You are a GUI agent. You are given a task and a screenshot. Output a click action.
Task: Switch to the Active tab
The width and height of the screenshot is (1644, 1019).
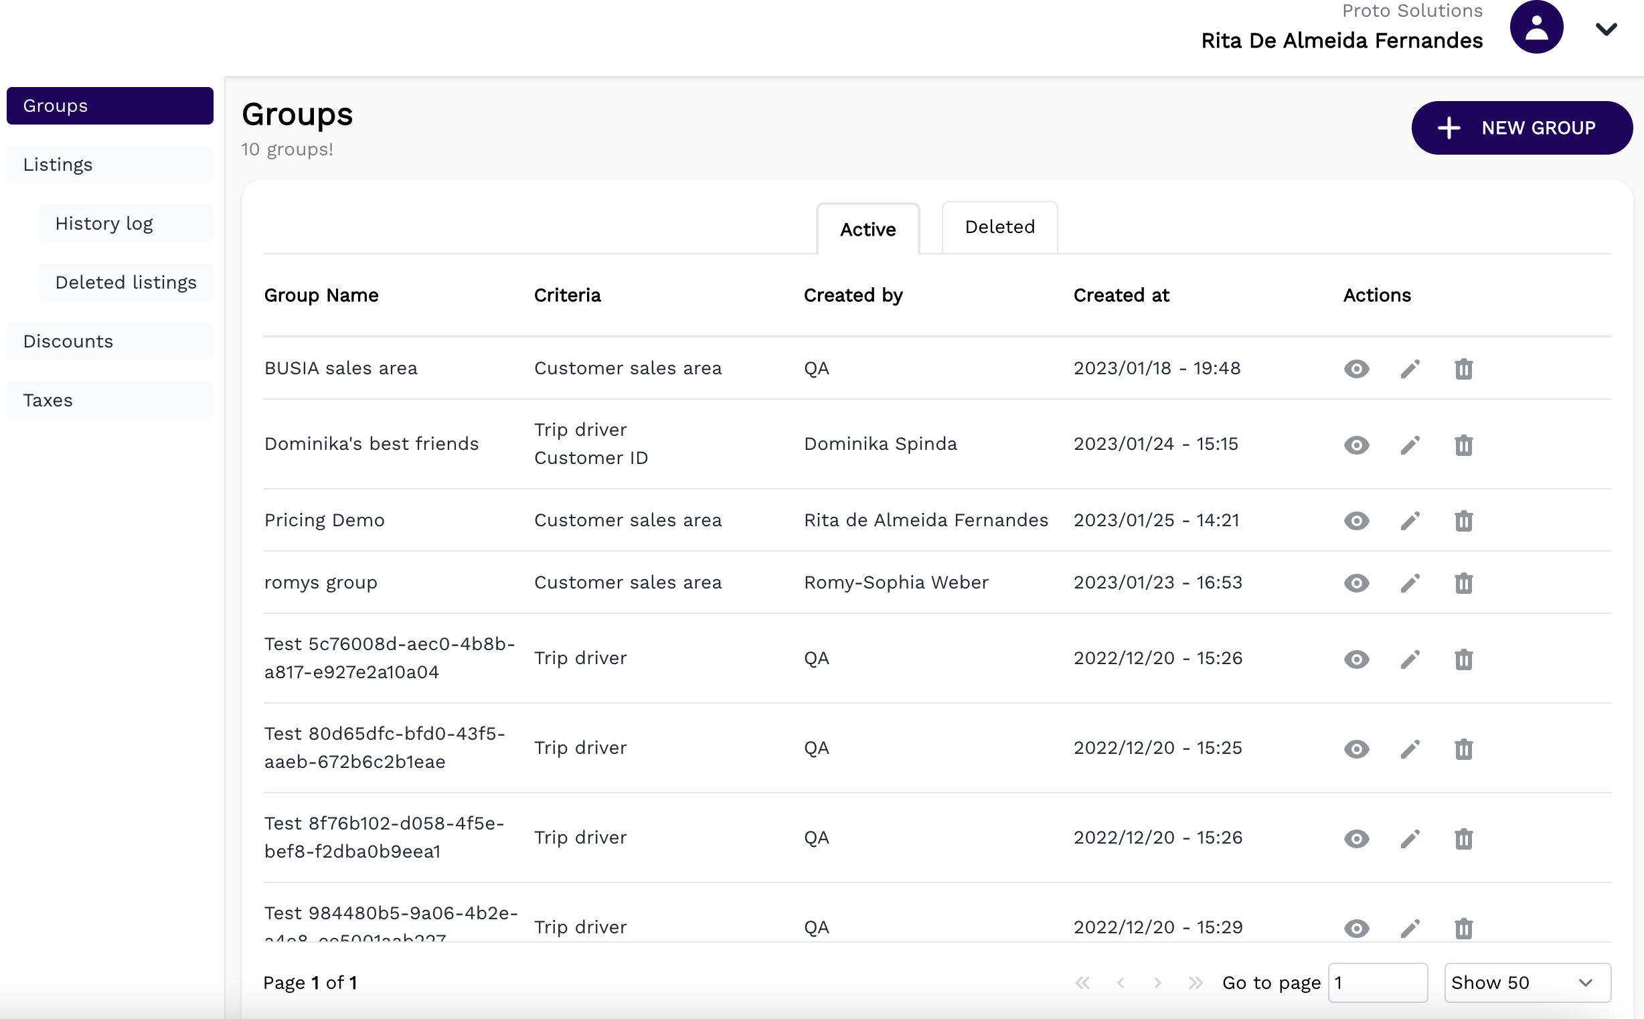(867, 228)
